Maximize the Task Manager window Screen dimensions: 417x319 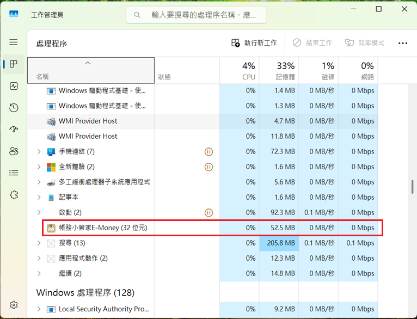378,9
